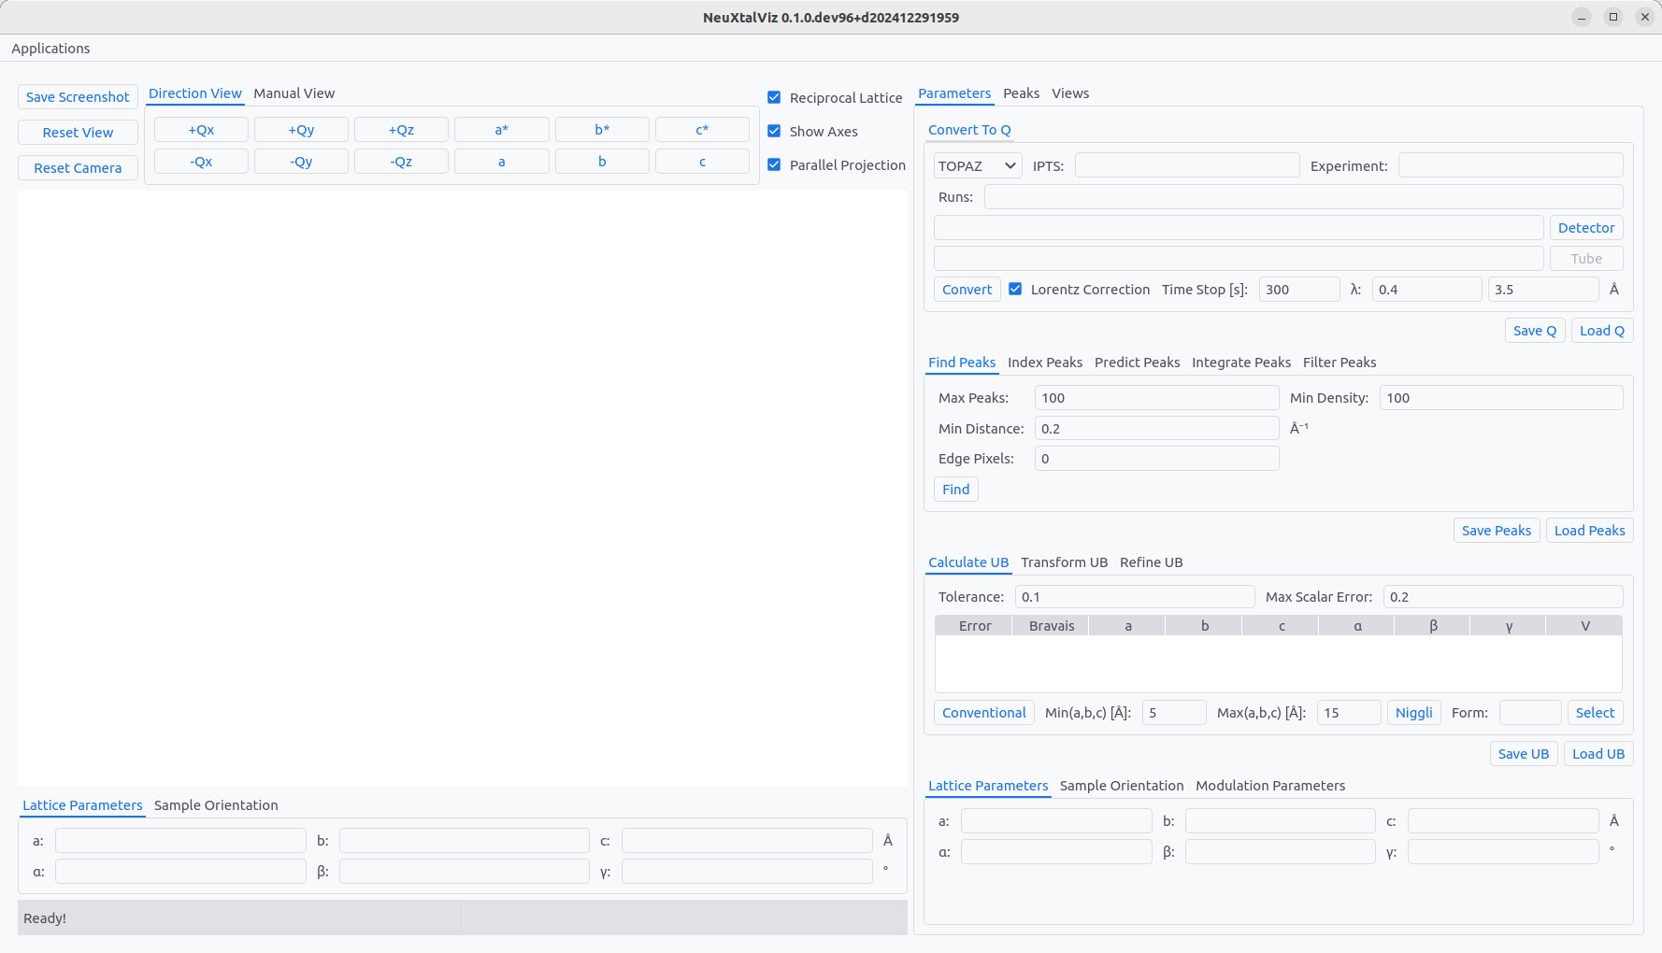Viewport: 1662px width, 953px height.
Task: Click the Bravais column header in UB table
Action: [1051, 626]
